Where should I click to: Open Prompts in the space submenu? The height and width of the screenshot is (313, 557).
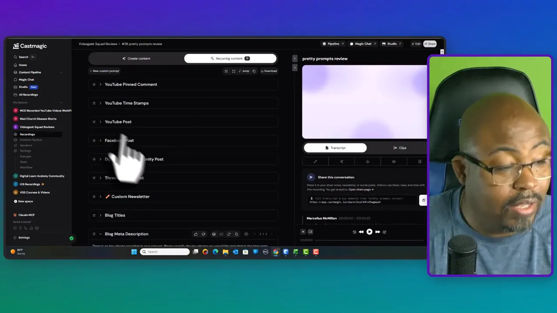point(25,156)
